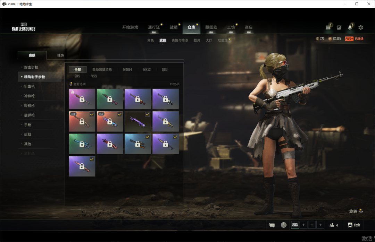Viewport: 375px width, 242px height.
Task: Toggle the checkmark on the blue Lv.1 rifle card
Action: click(x=119, y=114)
